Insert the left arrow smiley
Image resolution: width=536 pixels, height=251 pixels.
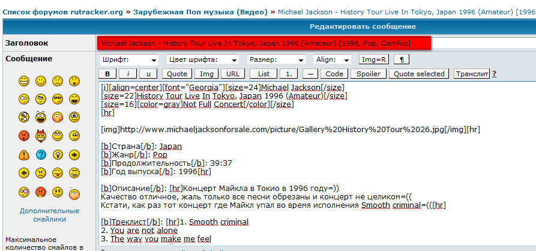pos(24,173)
